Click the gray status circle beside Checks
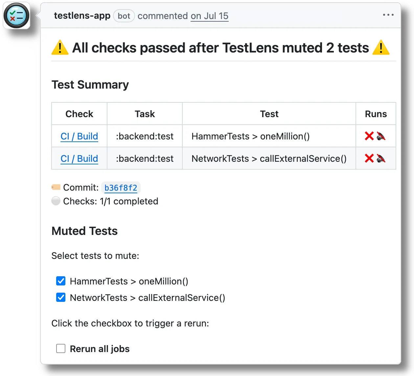The height and width of the screenshot is (376, 414). 56,201
